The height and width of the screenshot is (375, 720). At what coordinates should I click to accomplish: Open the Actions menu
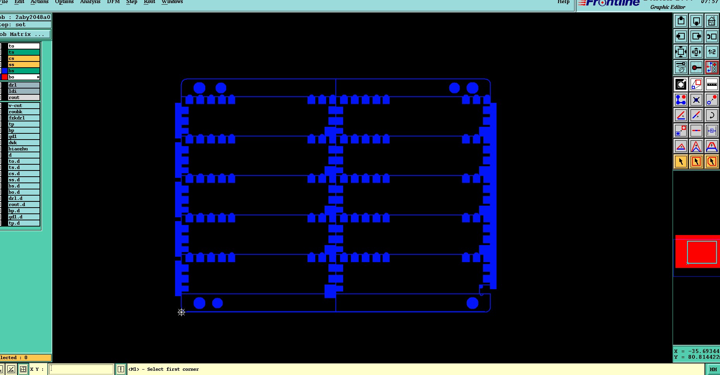pos(40,2)
